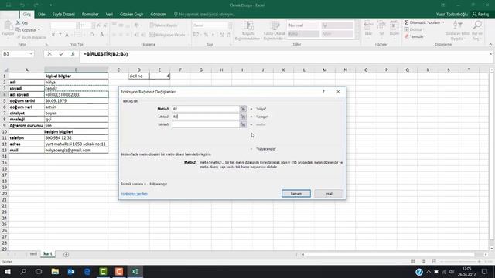The height and width of the screenshot is (278, 495).
Task: Select cell with hulyacengiz@gmail.com
Action: click(x=76, y=151)
